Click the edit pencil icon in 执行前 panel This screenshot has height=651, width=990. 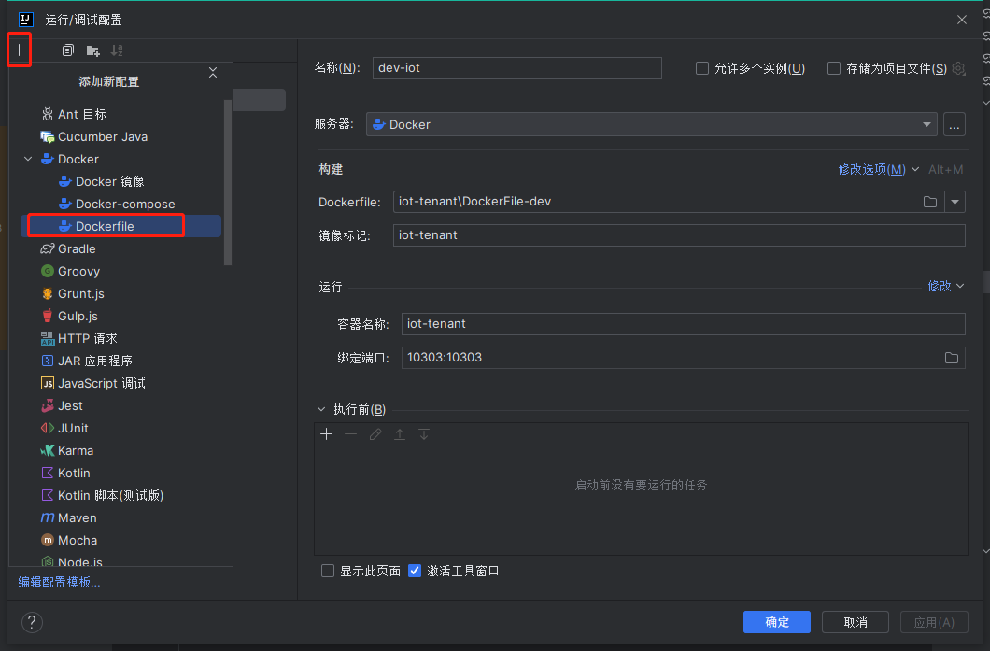click(375, 434)
